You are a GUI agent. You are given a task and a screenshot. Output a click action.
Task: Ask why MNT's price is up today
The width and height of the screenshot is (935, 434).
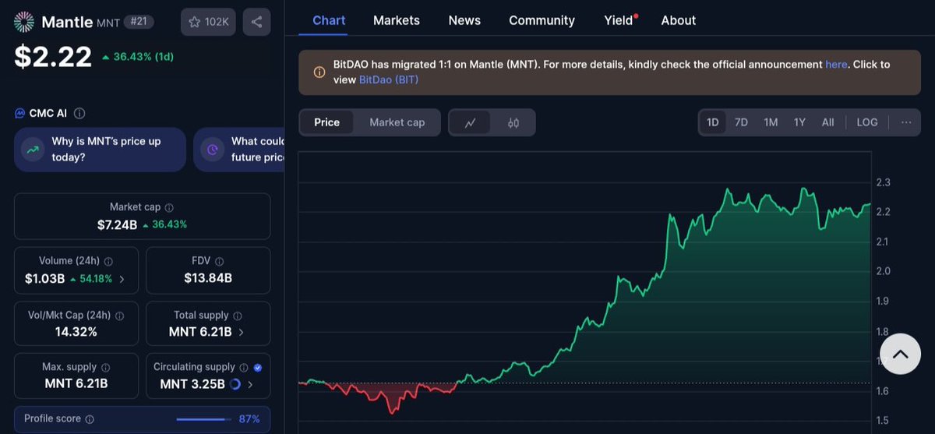(100, 149)
